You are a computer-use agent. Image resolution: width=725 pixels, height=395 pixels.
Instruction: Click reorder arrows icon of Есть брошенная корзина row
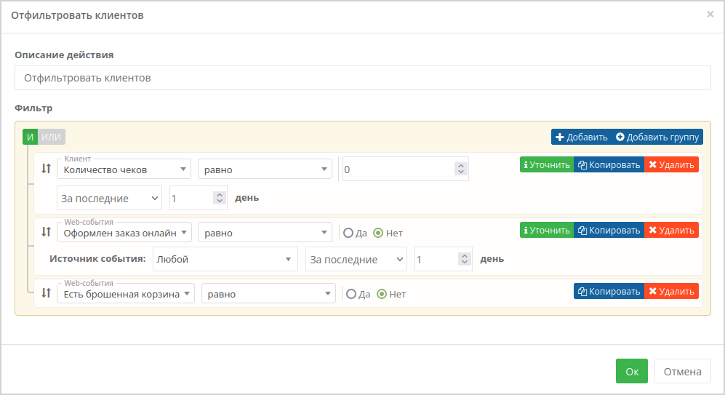pos(46,292)
